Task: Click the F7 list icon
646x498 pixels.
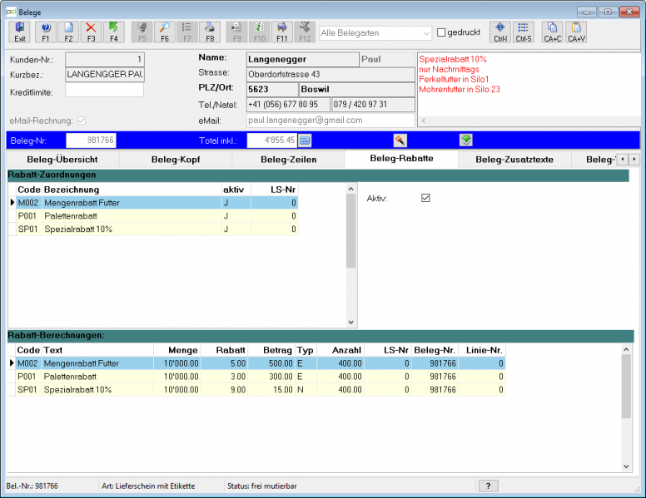Action: pos(187,32)
